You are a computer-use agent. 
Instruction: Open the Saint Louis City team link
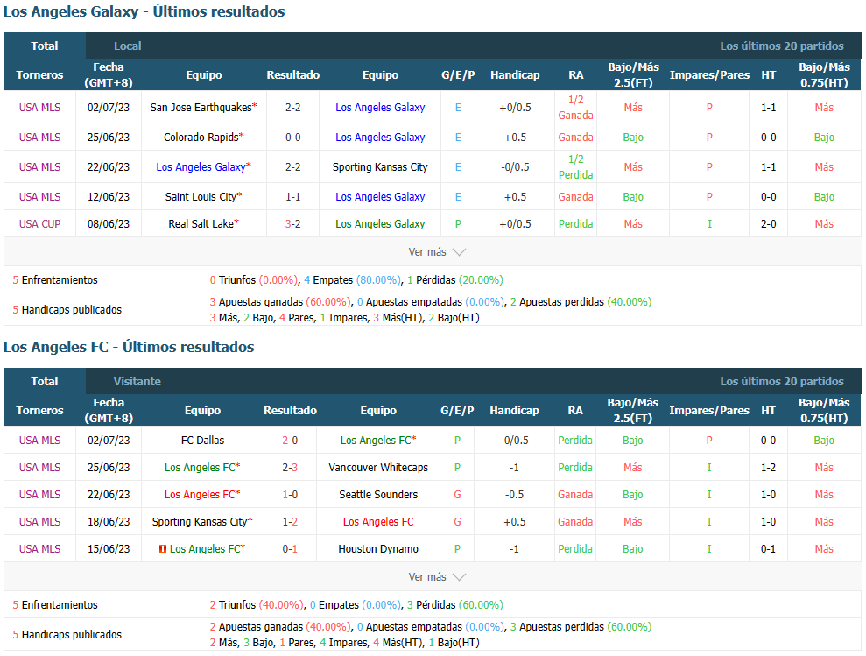coord(201,197)
